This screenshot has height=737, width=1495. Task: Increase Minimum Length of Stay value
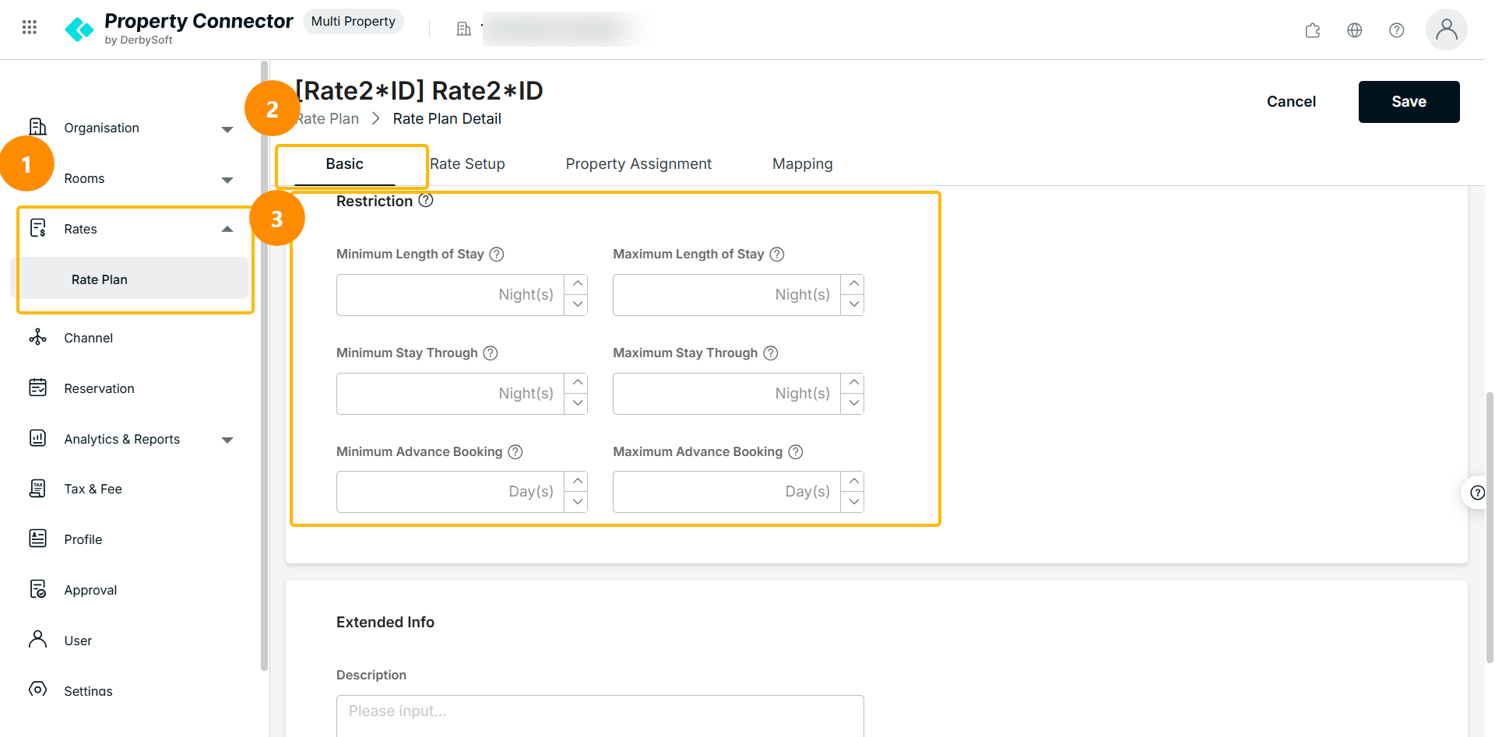[x=577, y=284]
